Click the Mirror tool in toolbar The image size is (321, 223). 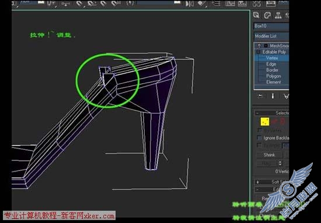click(190, 4)
